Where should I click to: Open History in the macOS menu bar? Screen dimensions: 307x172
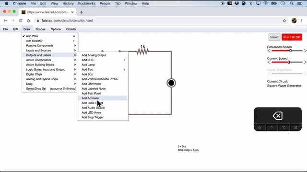pos(68,3)
